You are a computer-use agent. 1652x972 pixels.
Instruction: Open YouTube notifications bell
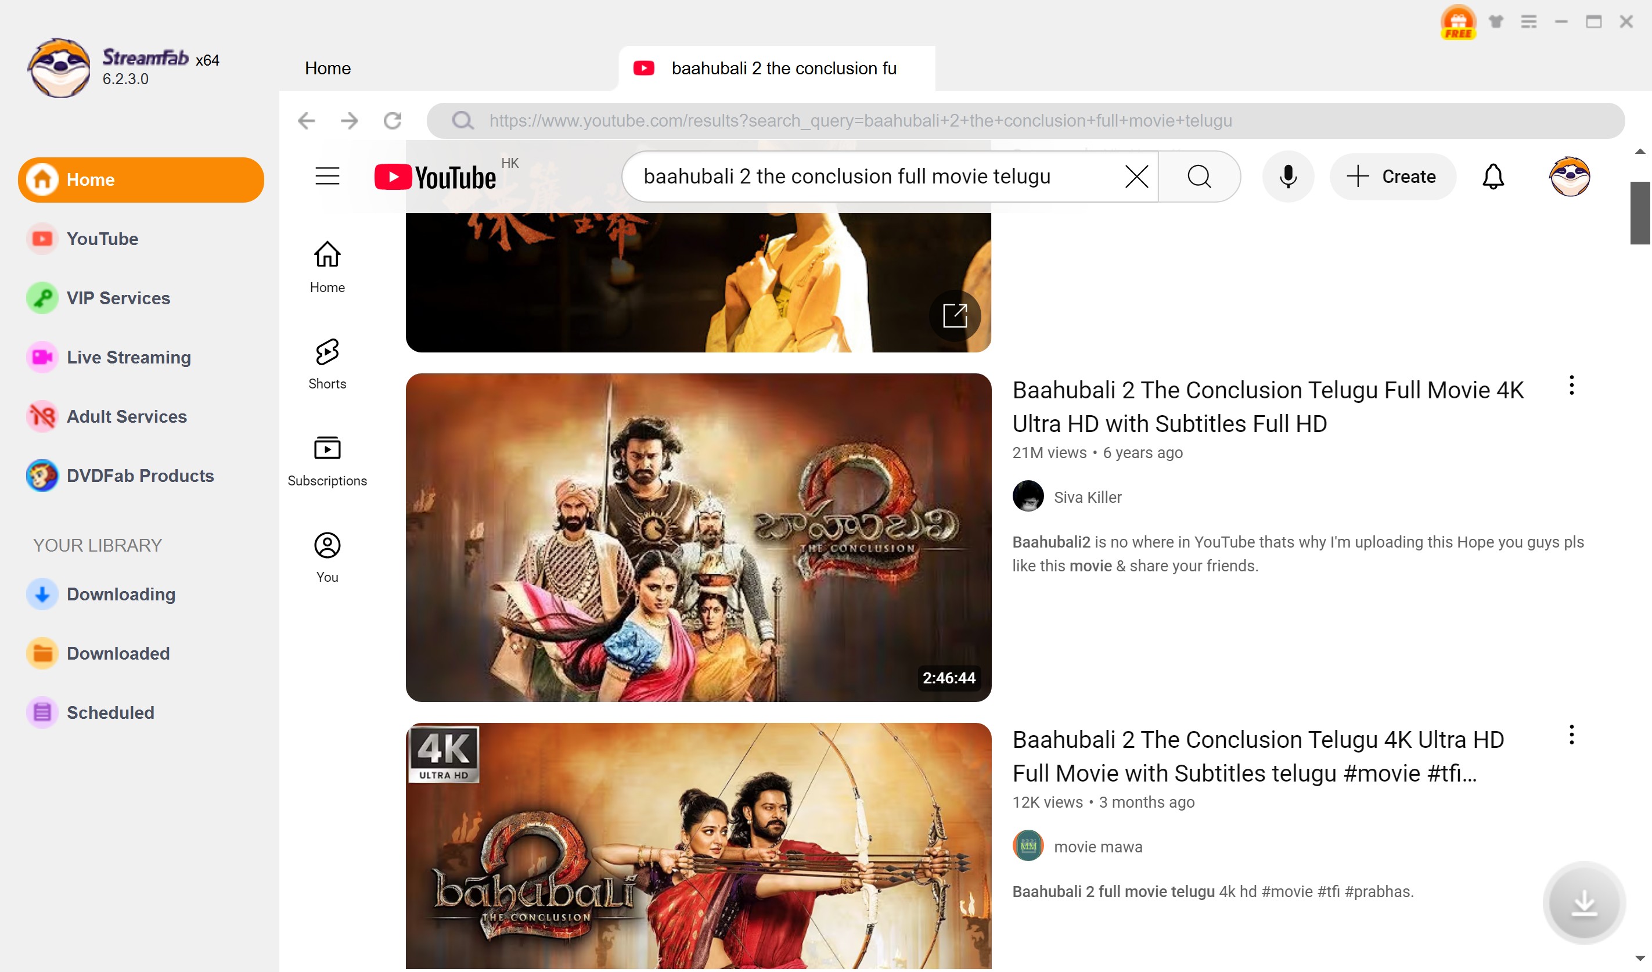click(x=1493, y=177)
